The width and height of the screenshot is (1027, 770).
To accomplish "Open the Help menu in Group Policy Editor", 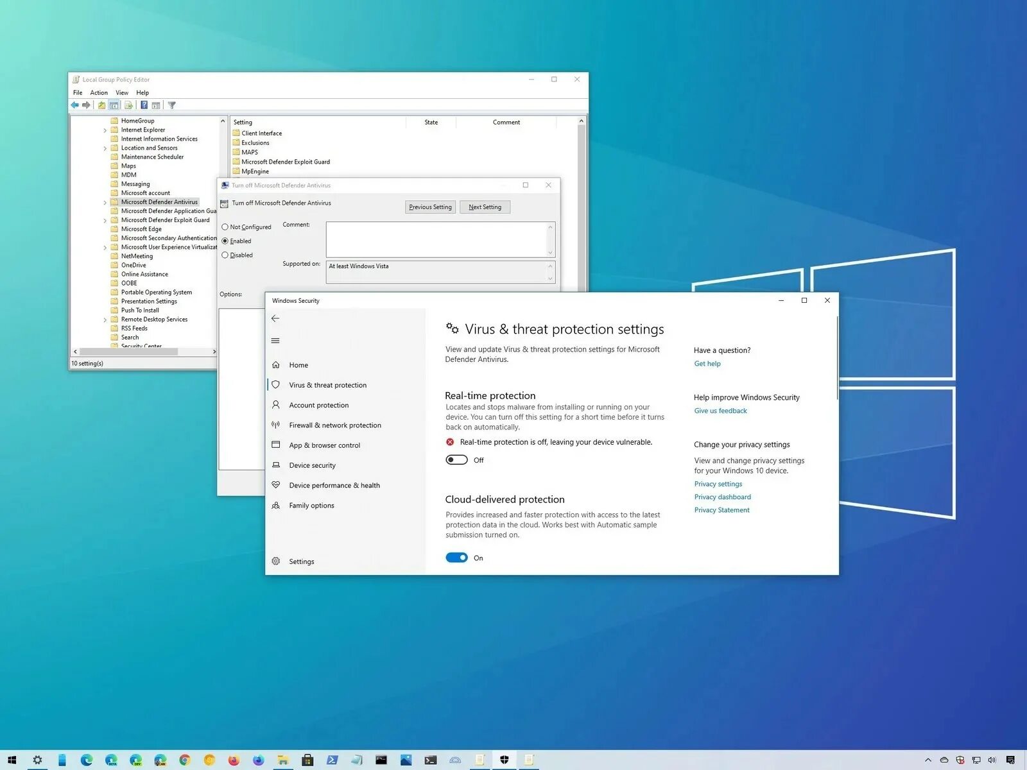I will click(x=142, y=93).
